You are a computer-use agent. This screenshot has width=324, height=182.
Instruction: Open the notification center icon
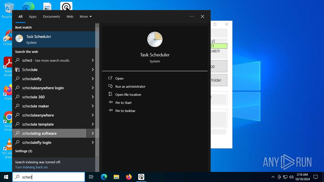tap(316, 177)
